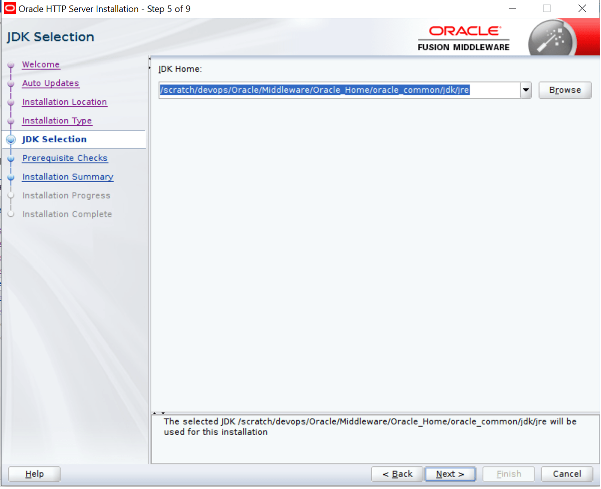The width and height of the screenshot is (601, 489).
Task: Click Next to proceed to Prerequisite Checks
Action: coord(450,474)
